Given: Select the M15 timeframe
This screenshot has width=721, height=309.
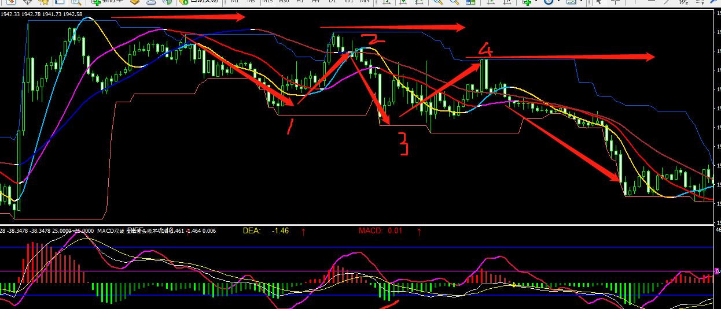Looking at the screenshot, I should (x=267, y=2).
